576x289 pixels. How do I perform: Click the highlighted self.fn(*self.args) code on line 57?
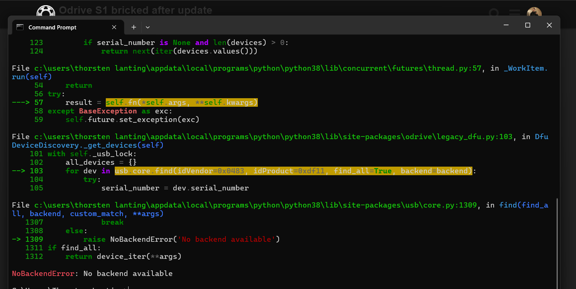(181, 103)
